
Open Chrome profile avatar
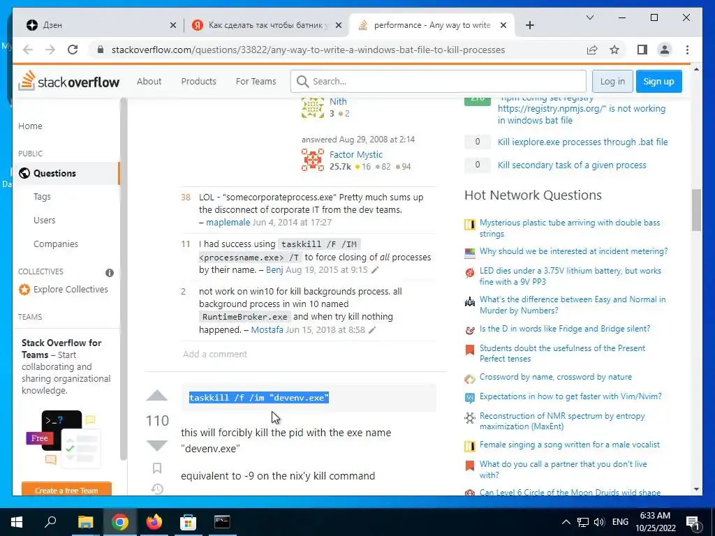[x=665, y=50]
